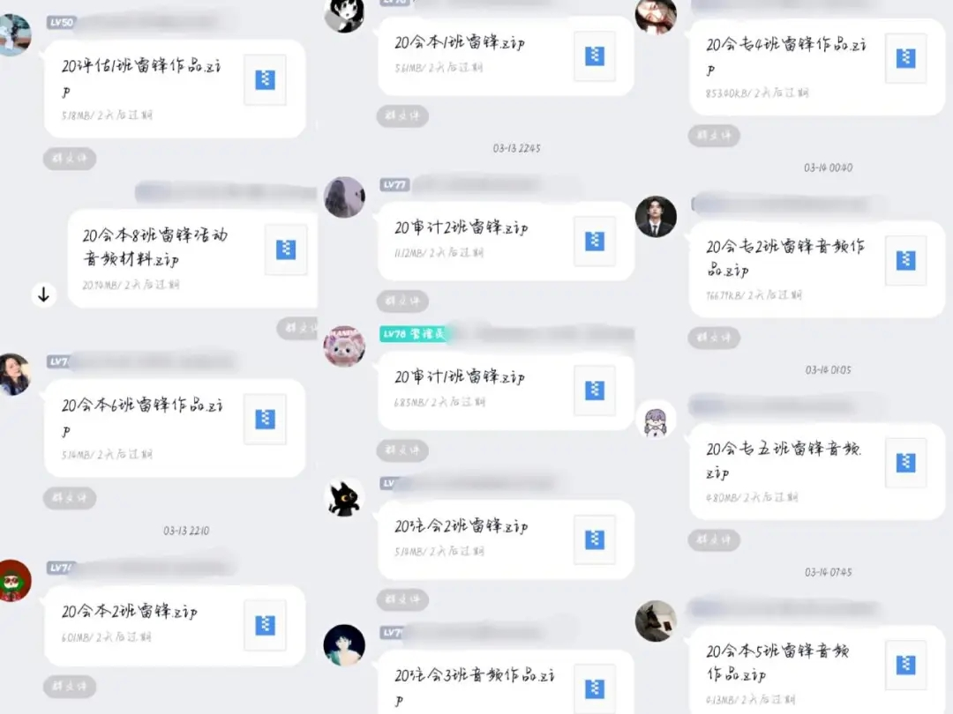
Task: Click the 群文件 tag under 20会专4班 file
Action: tap(714, 136)
